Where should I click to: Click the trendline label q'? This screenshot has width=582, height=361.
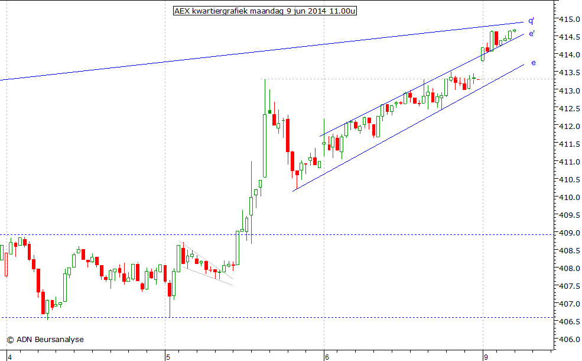(531, 21)
